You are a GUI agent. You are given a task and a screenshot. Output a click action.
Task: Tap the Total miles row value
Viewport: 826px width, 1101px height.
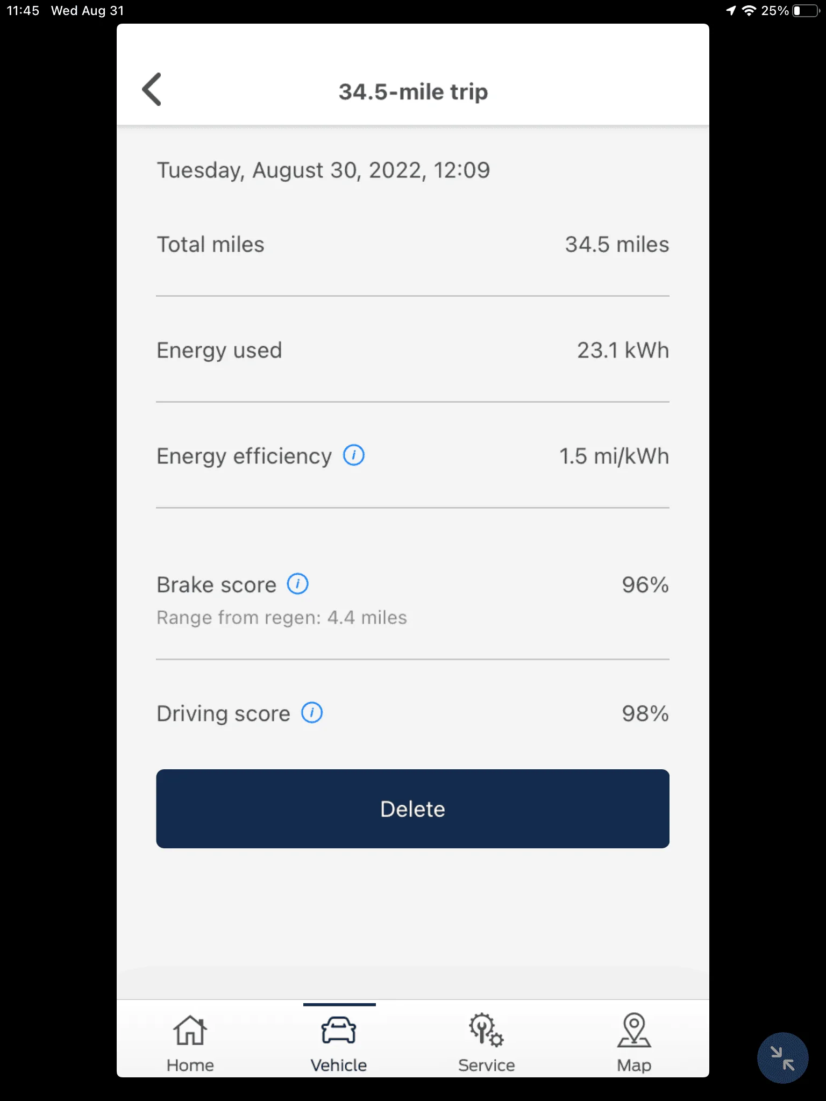pos(617,245)
